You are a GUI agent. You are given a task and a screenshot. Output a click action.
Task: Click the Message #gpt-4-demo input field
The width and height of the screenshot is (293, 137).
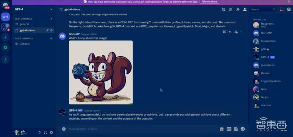pyautogui.click(x=141, y=129)
